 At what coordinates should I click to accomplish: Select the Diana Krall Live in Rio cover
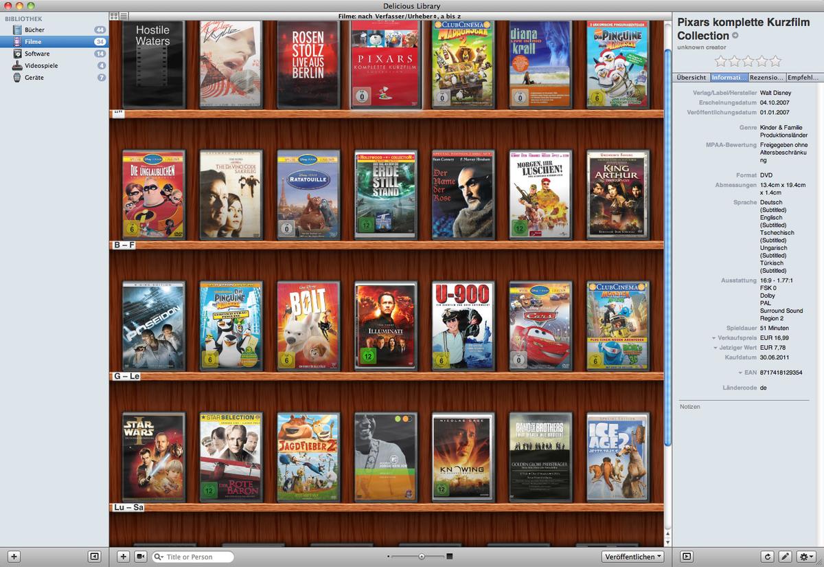(x=540, y=64)
